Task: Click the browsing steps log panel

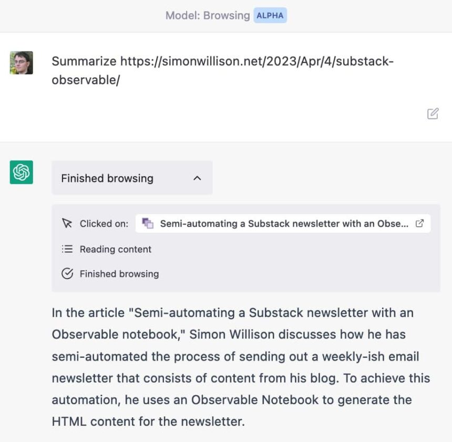Action: pyautogui.click(x=246, y=248)
